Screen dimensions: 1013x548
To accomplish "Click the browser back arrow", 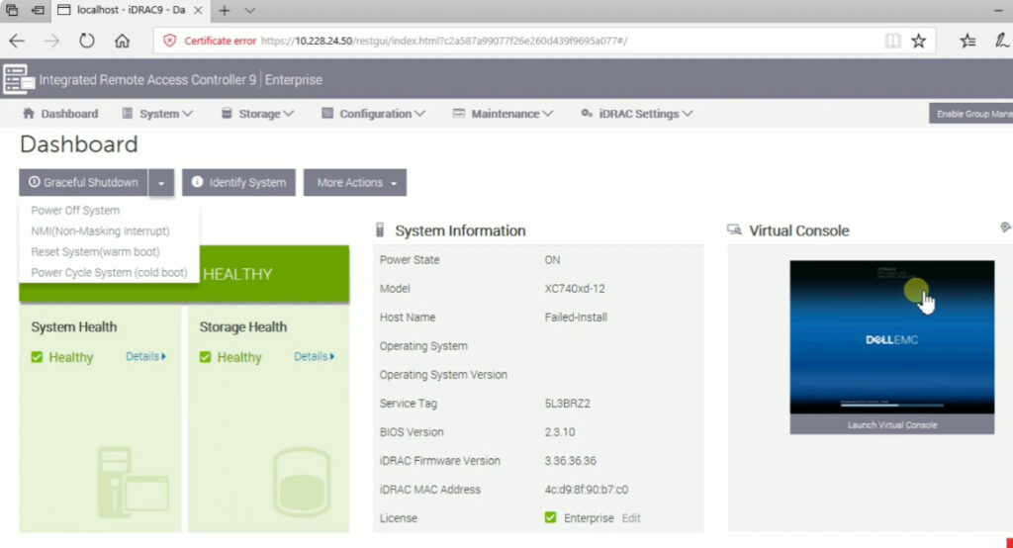I will pos(17,41).
